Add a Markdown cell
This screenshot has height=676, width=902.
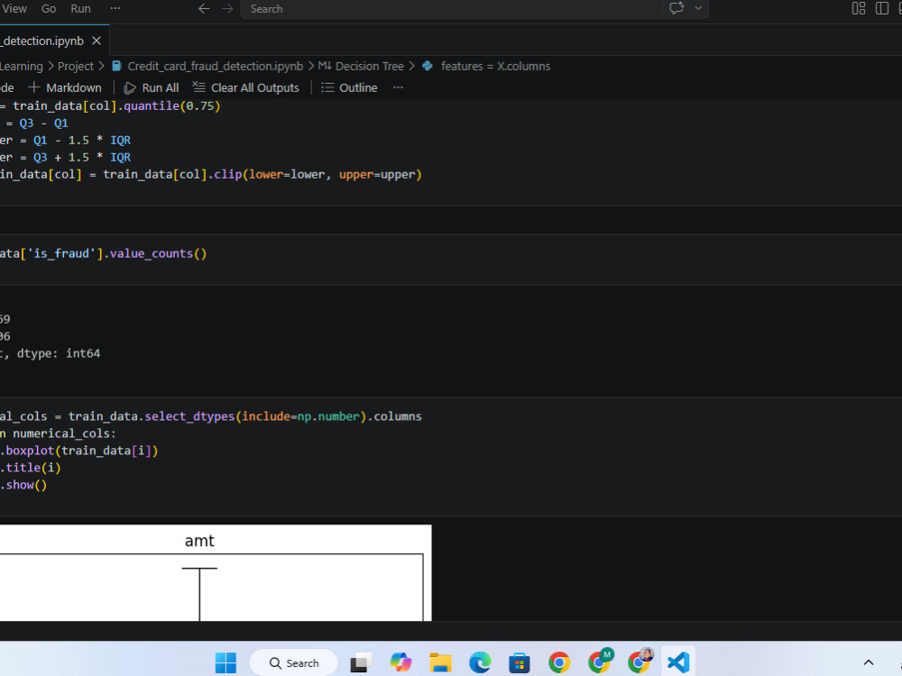(65, 87)
